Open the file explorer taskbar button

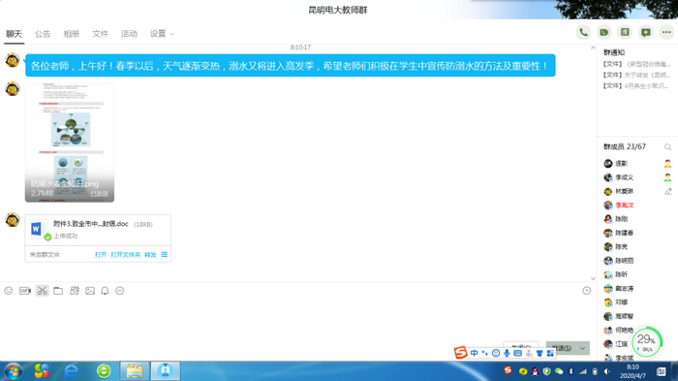click(135, 371)
